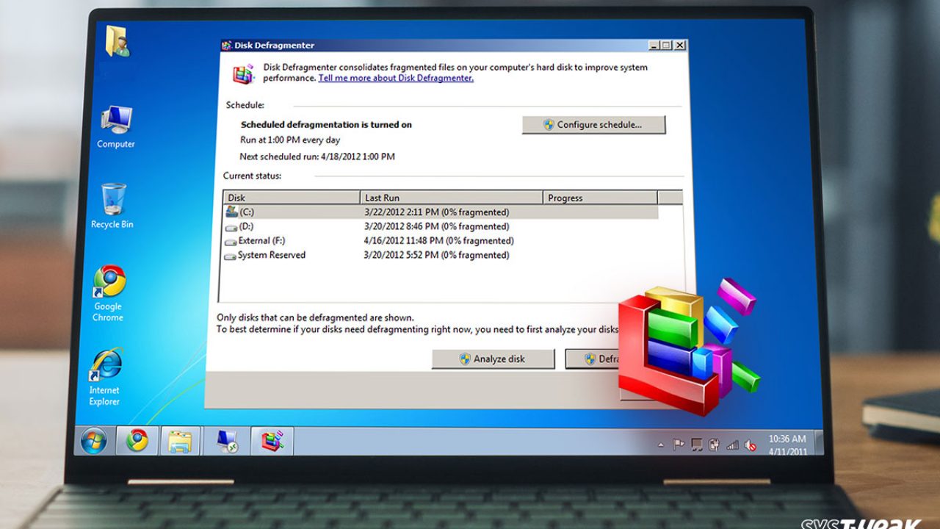940x529 pixels.
Task: Click the Disk Defragmenter taskbar icon
Action: (x=272, y=441)
